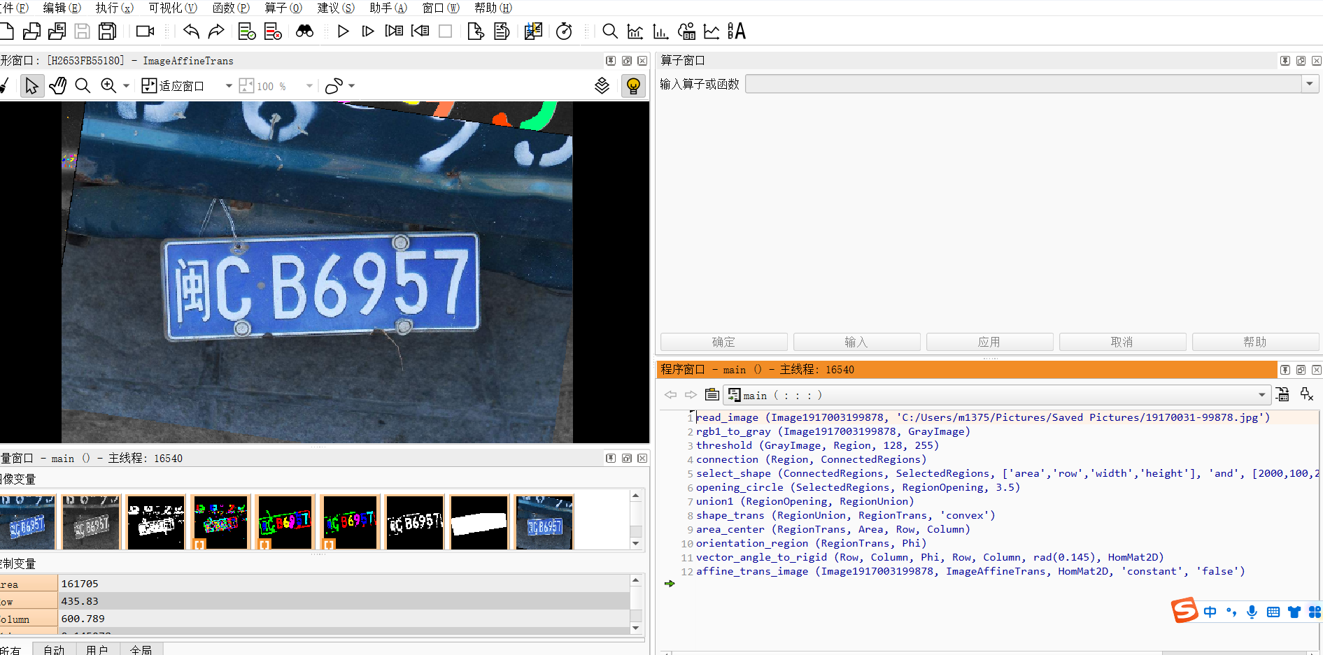Screen dimensions: 1323x655
Task: Run the program with the play icon
Action: click(x=343, y=31)
